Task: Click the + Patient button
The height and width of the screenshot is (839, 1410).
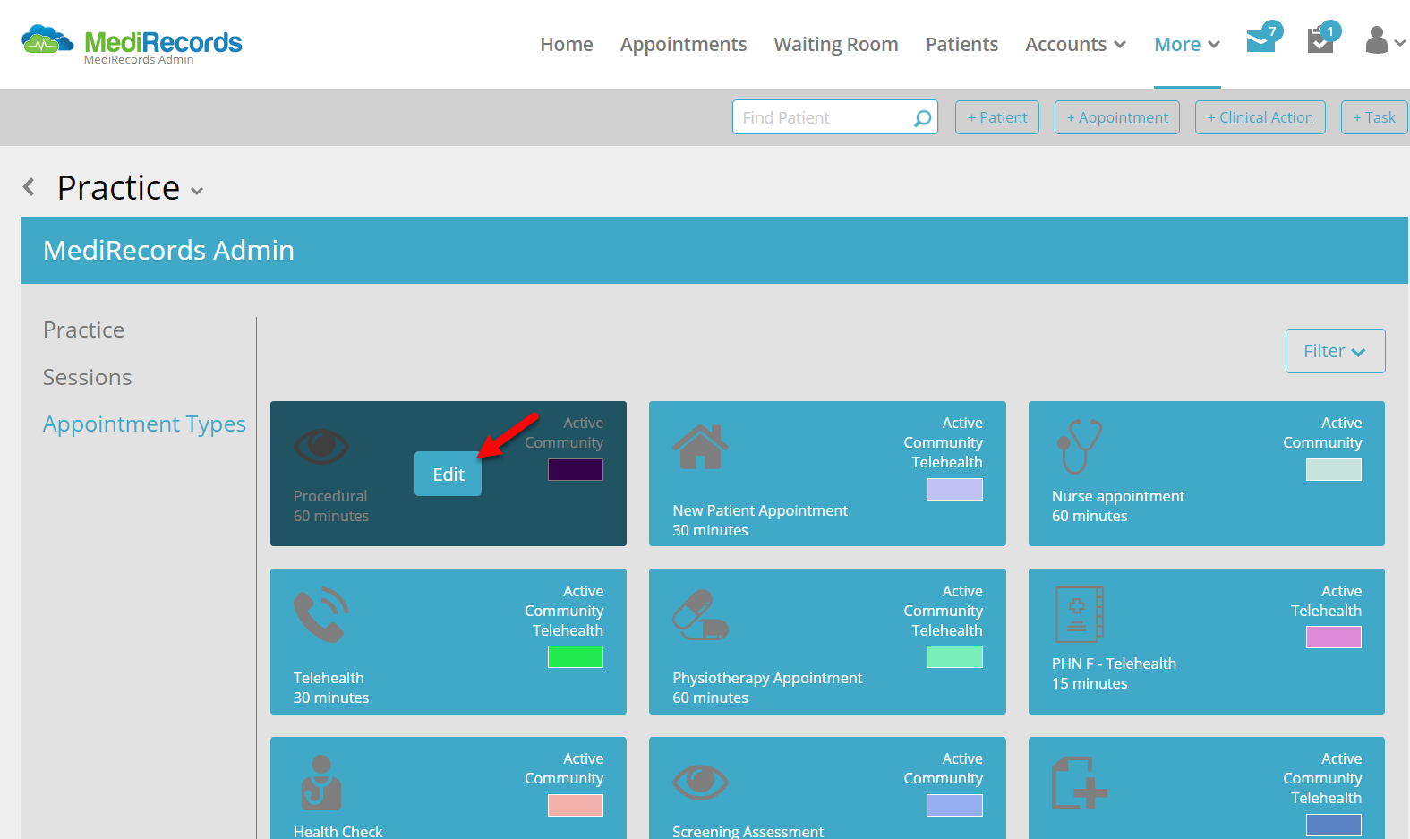Action: 997,117
